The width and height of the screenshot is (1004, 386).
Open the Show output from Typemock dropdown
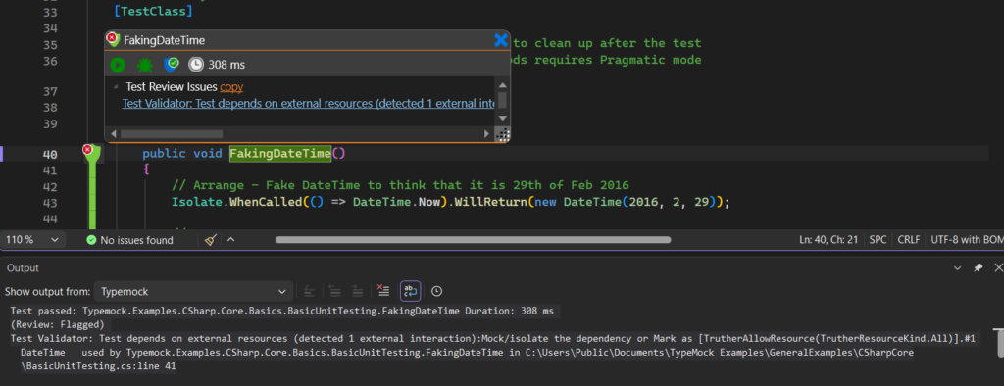point(193,291)
